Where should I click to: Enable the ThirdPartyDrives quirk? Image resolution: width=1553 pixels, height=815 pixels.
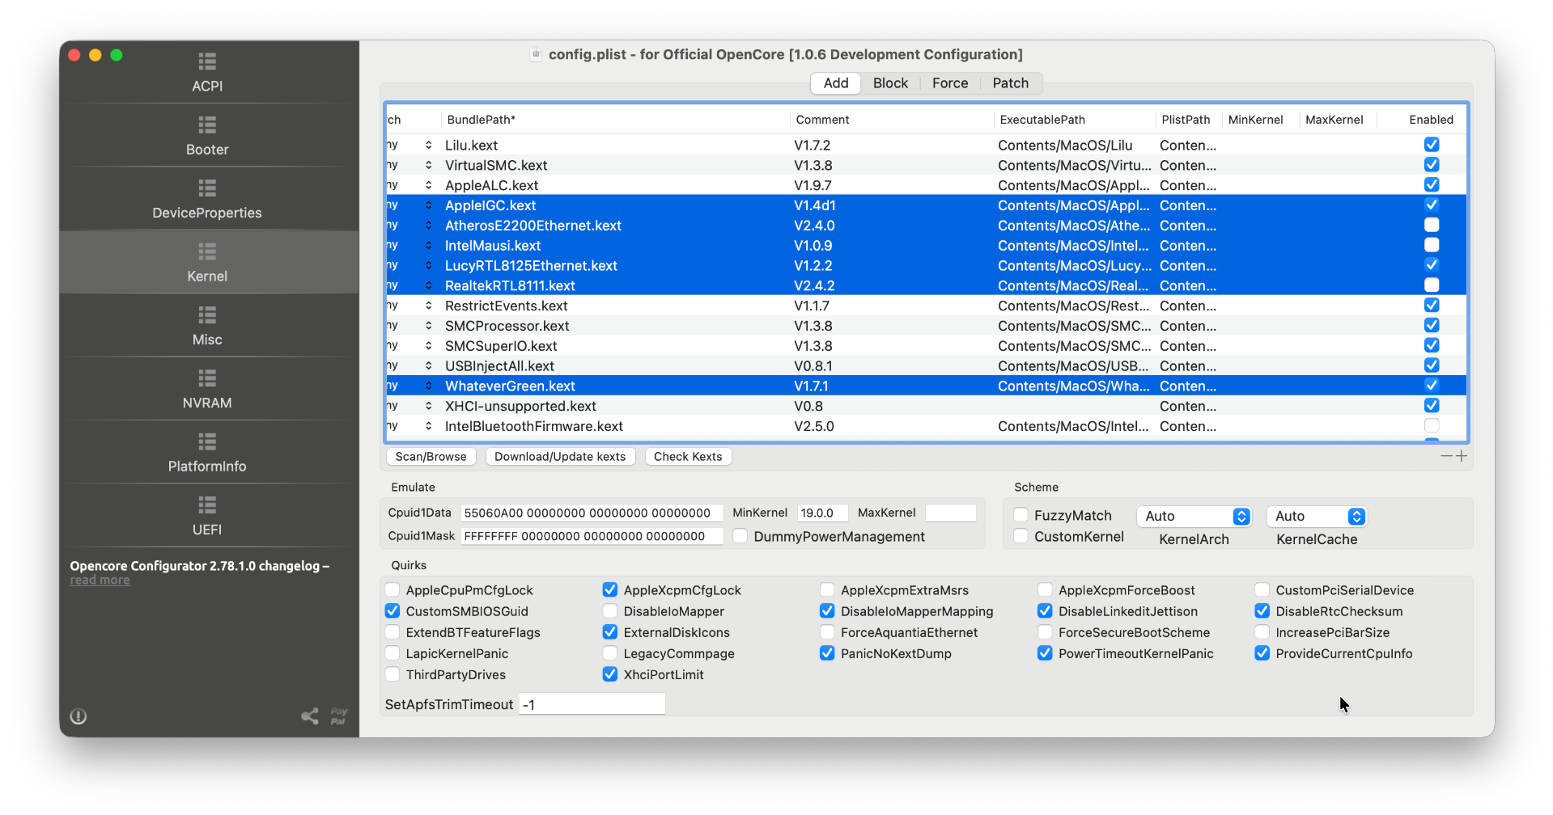[392, 674]
